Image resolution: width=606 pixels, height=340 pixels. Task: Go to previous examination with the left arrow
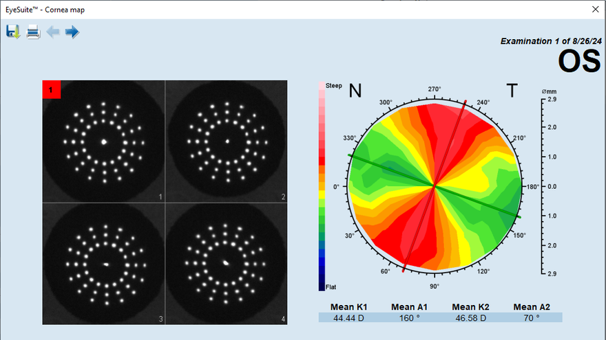click(53, 32)
